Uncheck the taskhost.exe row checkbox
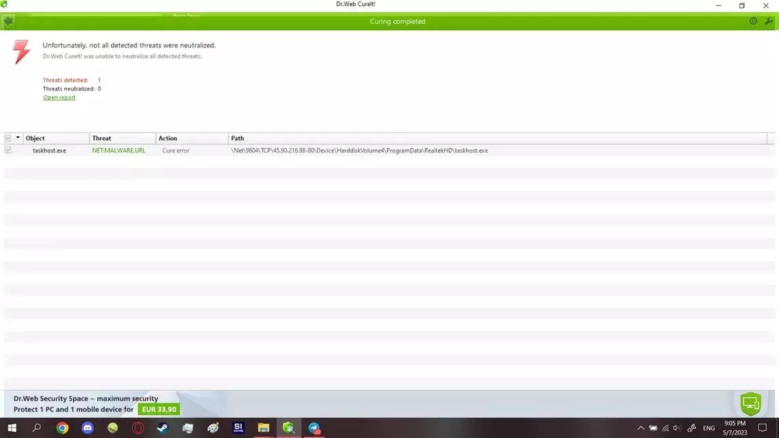Viewport: 779px width, 438px height. pyautogui.click(x=8, y=150)
